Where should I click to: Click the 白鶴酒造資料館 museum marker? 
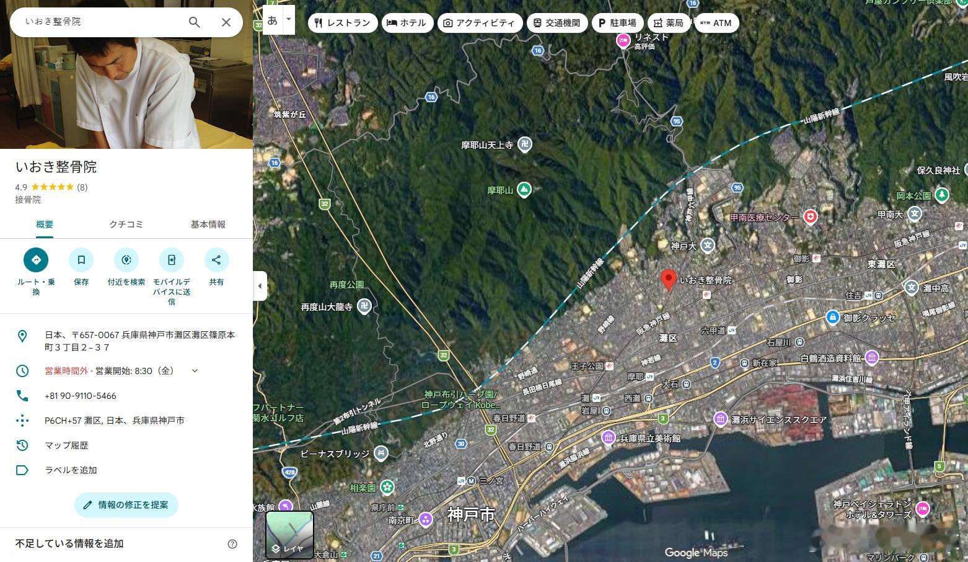872,358
